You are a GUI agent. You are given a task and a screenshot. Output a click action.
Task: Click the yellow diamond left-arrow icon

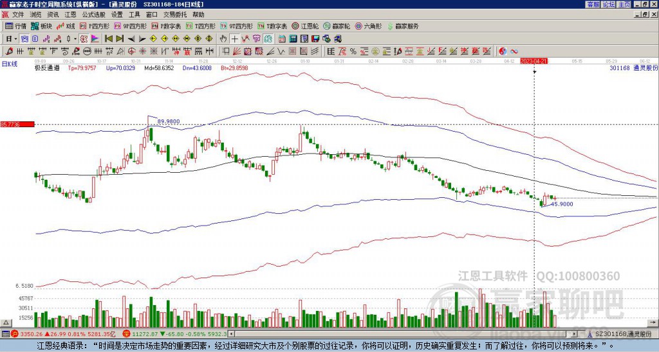pyautogui.click(x=153, y=39)
